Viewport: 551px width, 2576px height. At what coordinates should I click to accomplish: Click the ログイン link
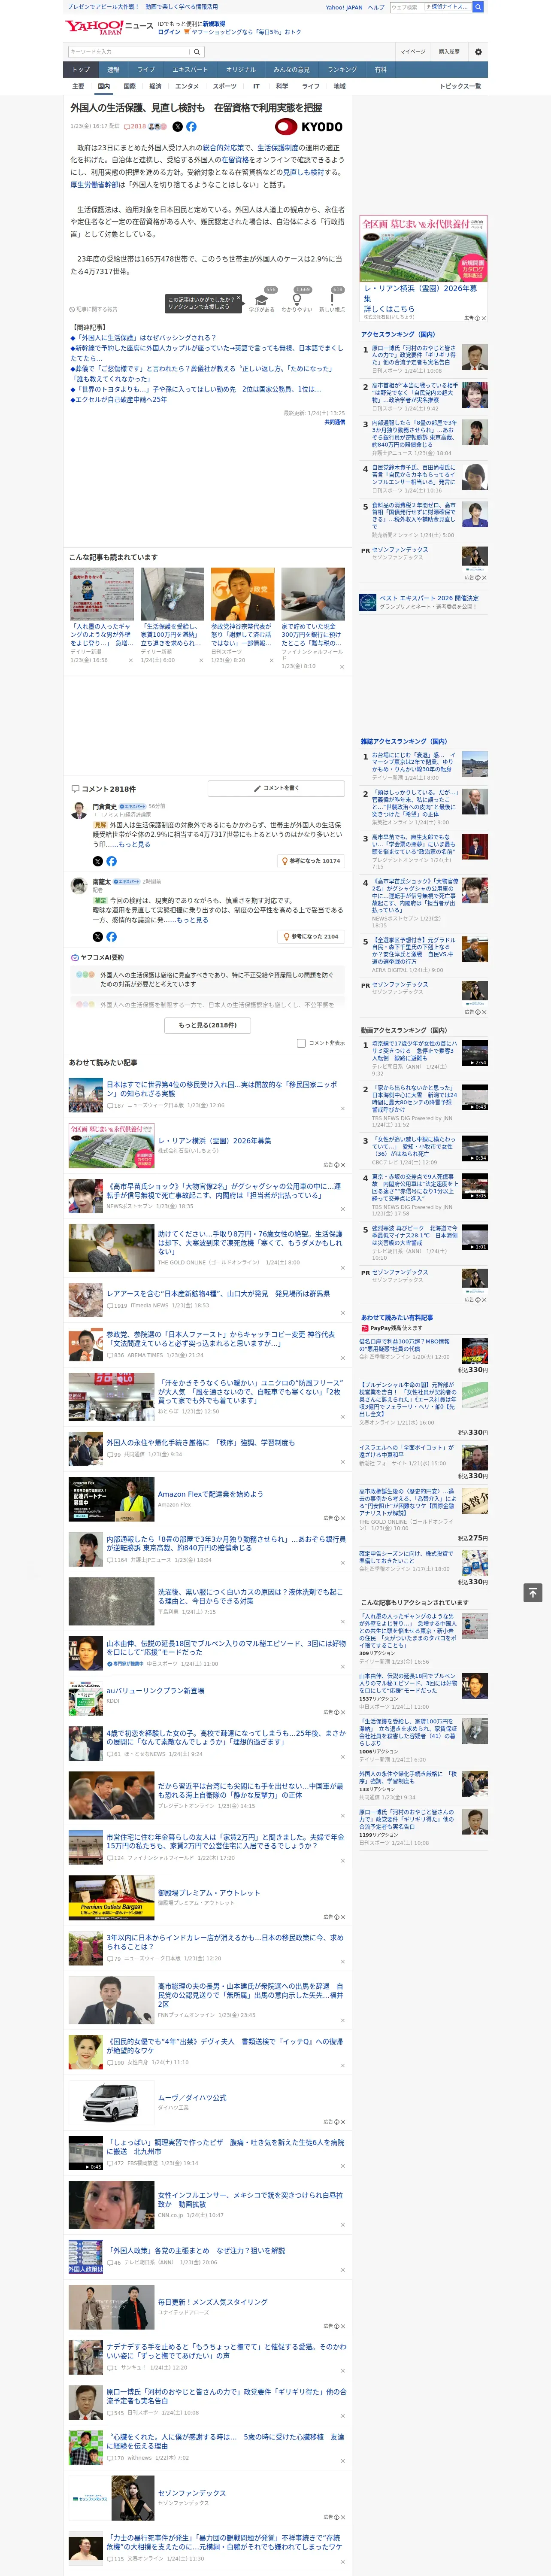[169, 32]
